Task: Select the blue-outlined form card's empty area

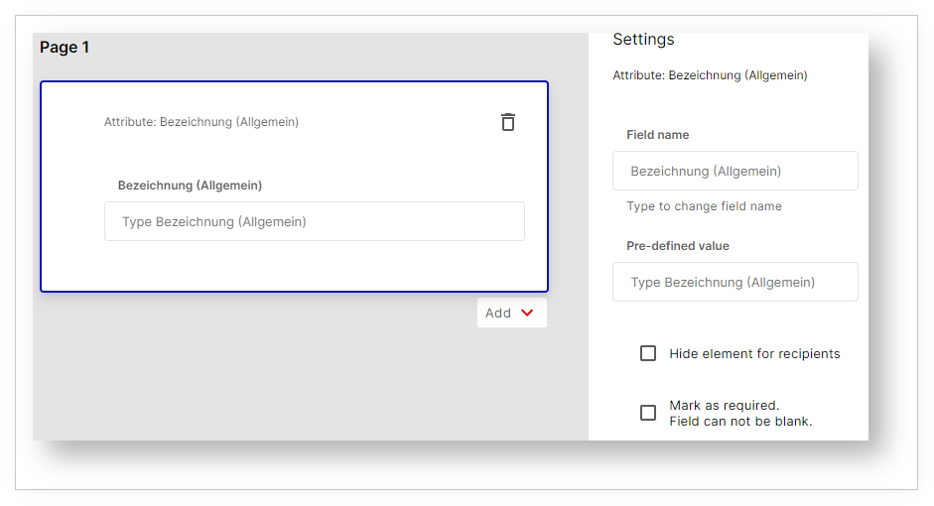Action: click(298, 266)
